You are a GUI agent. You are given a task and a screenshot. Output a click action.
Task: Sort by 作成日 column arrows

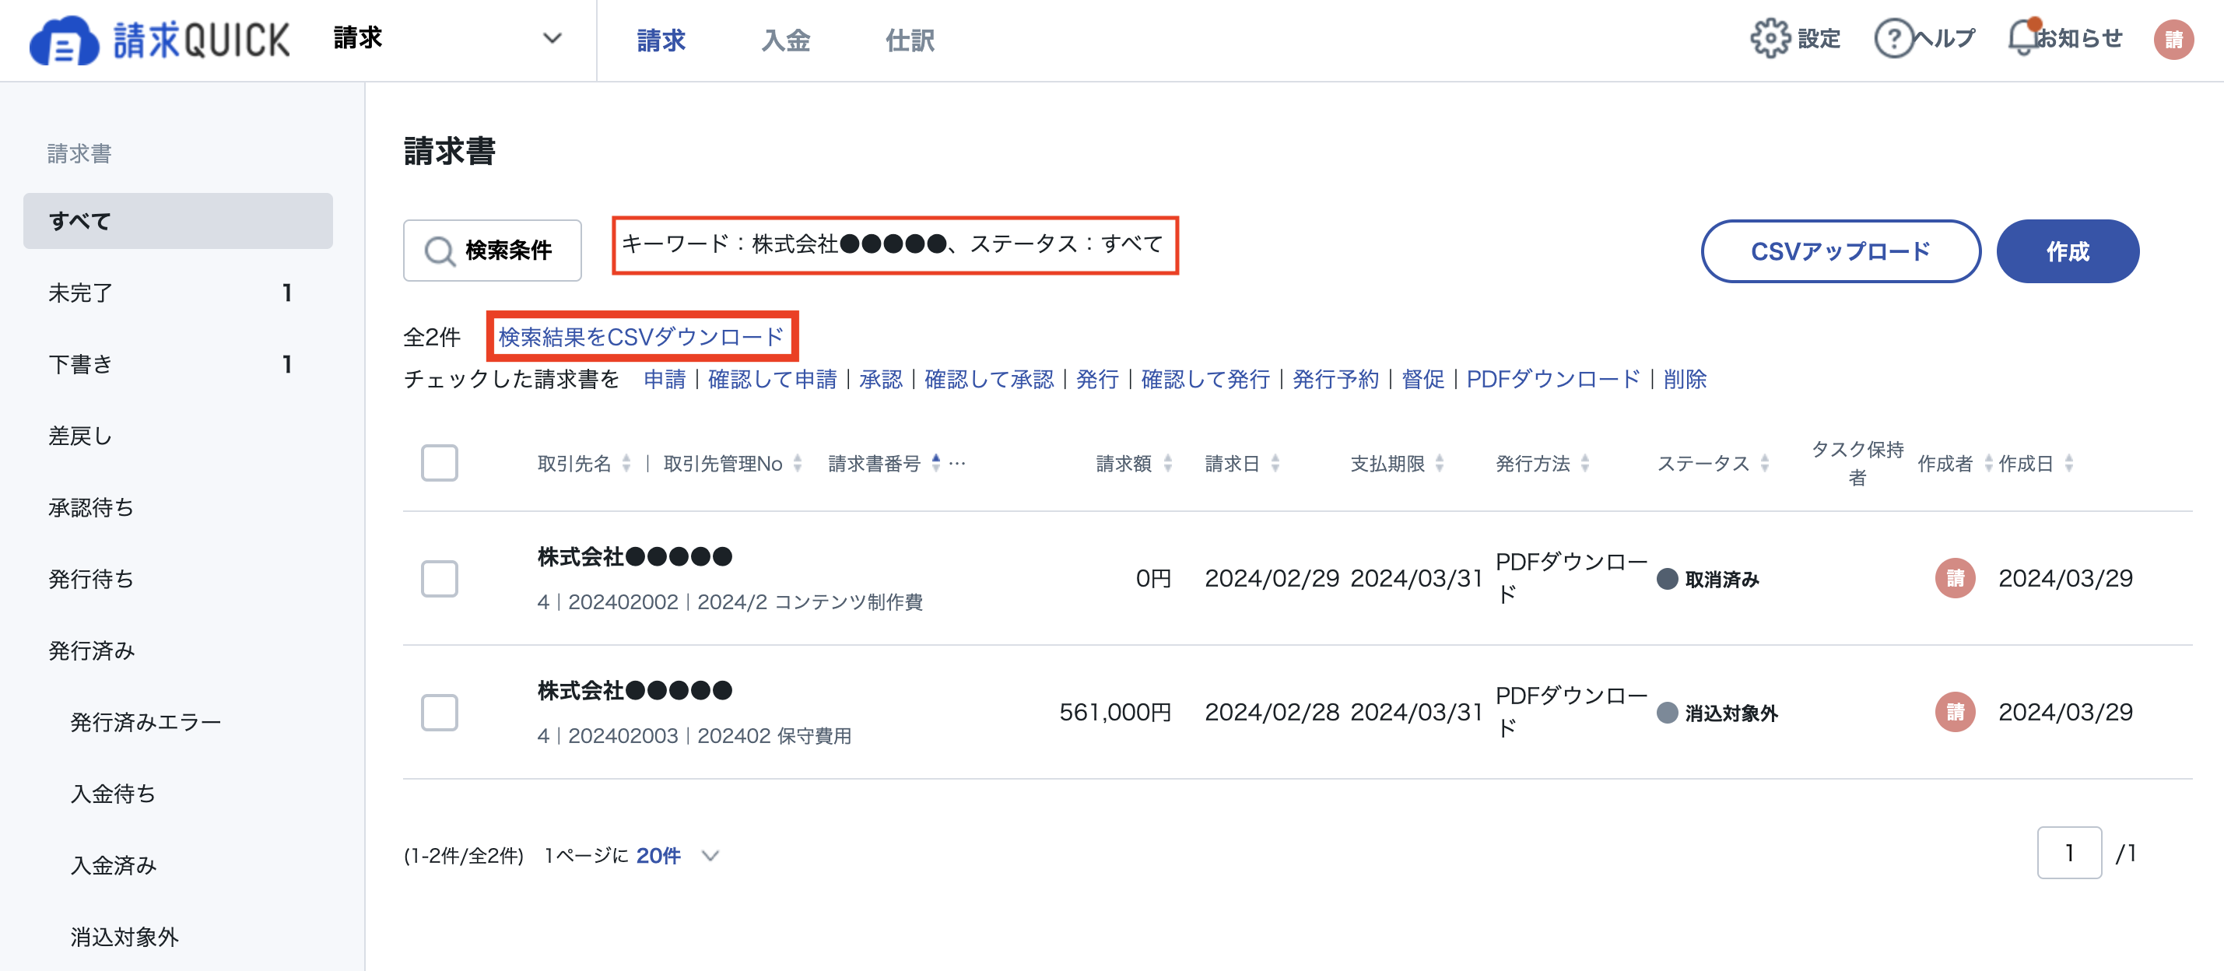(2068, 464)
